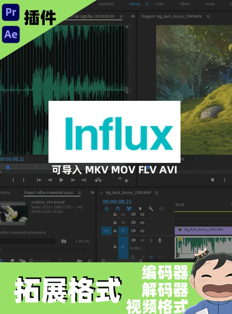Click the Captions CC icon in timeline
This screenshot has width=232, height=314.
pos(162,209)
